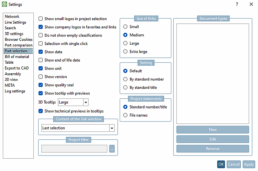Enable Show small logos in project selection
The height and width of the screenshot is (171, 258).
(x=41, y=19)
